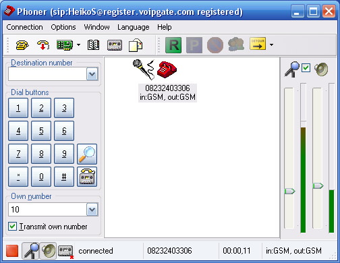This screenshot has height=263, width=340.
Task: Click the 00:00,11 call timer
Action: pos(237,251)
